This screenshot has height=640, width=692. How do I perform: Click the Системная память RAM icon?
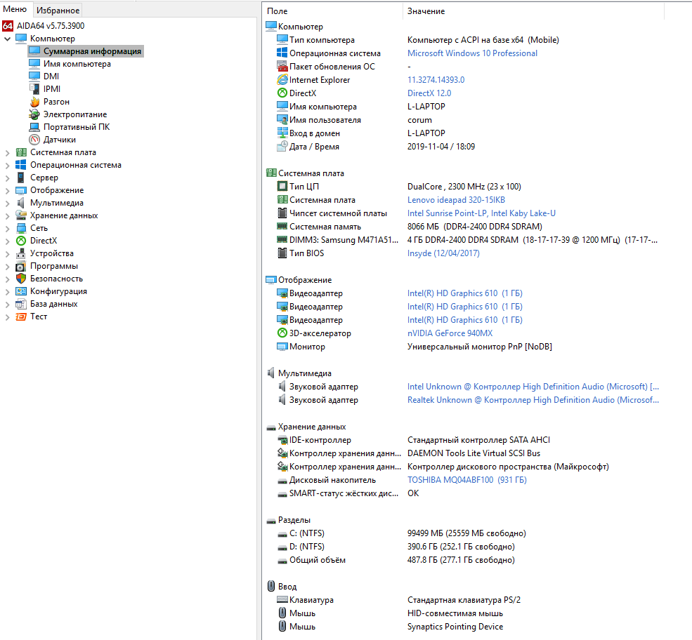282,226
